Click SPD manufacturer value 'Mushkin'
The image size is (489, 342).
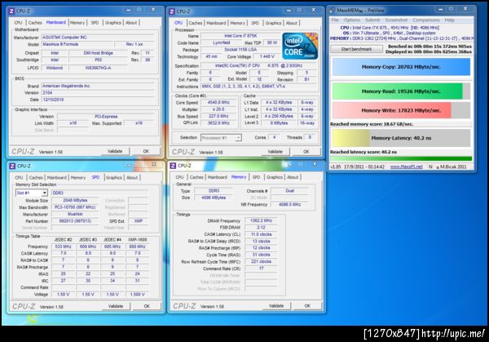click(x=75, y=214)
